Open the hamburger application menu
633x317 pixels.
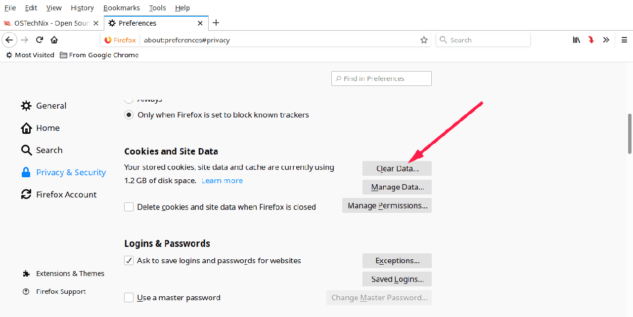[x=624, y=40]
